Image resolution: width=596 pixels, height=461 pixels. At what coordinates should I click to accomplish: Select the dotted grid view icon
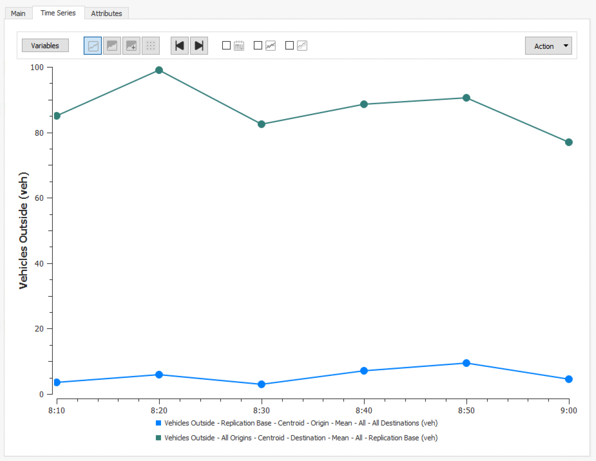coord(151,46)
